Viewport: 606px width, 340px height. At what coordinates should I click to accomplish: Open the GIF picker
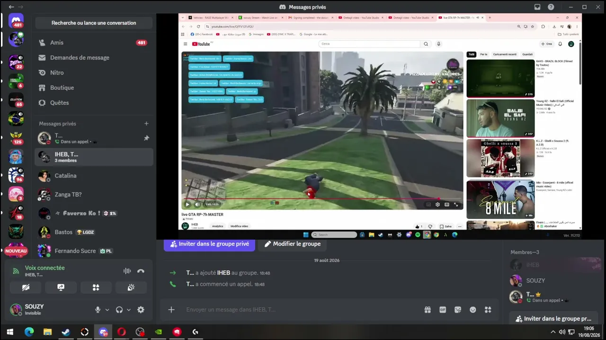tap(443, 310)
